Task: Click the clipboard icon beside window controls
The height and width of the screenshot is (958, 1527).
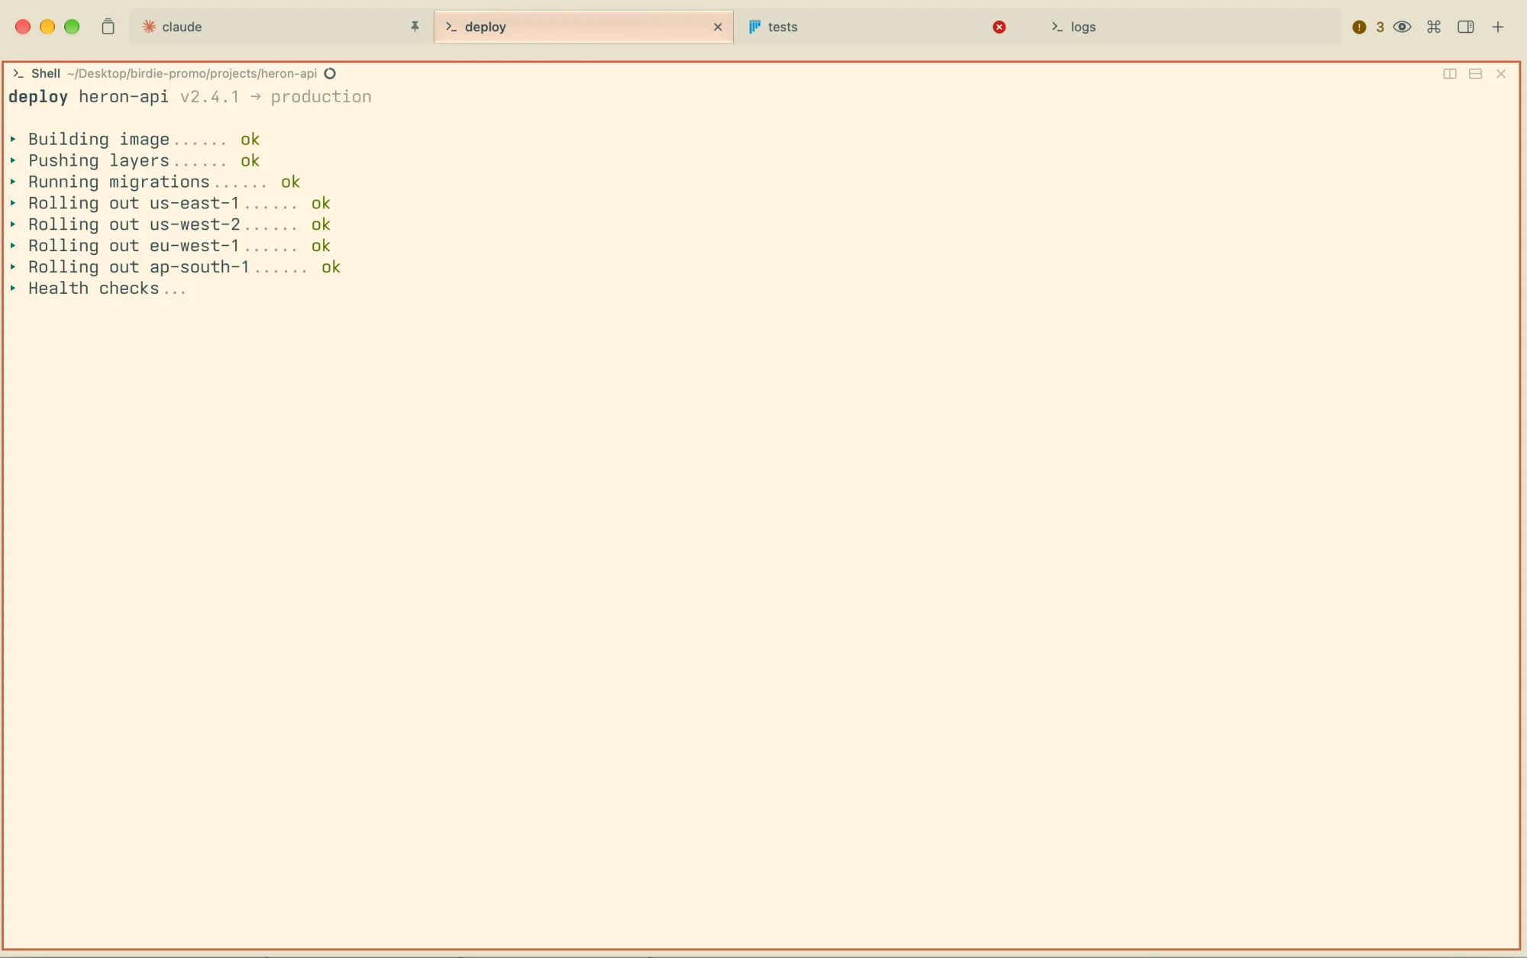Action: coord(108,27)
